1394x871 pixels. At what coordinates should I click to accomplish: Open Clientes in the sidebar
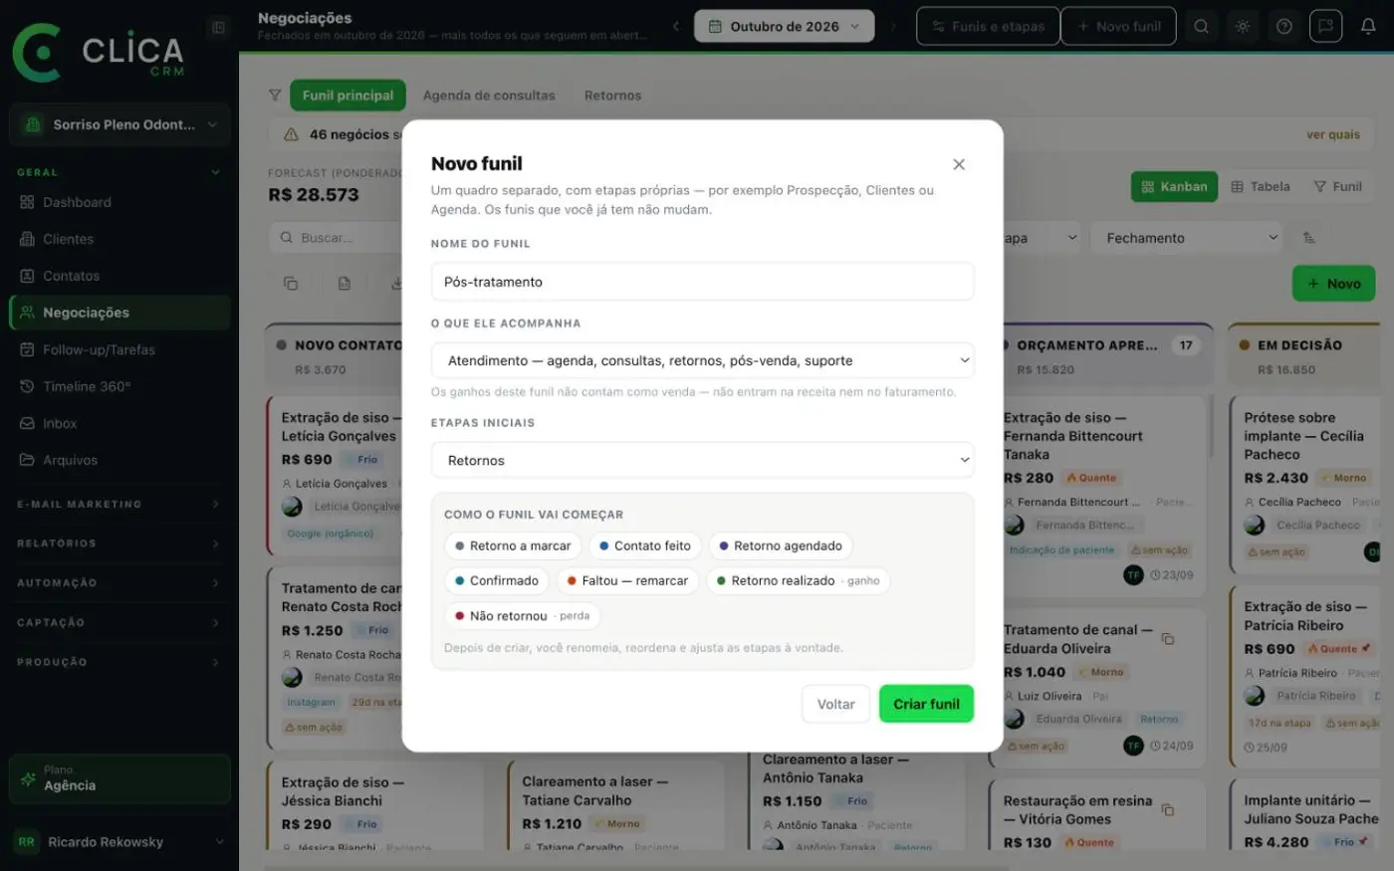click(119, 239)
